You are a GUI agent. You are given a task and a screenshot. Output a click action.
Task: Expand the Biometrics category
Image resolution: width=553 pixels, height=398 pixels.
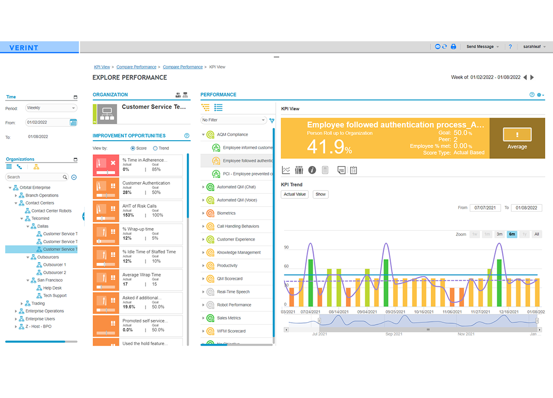coord(204,213)
